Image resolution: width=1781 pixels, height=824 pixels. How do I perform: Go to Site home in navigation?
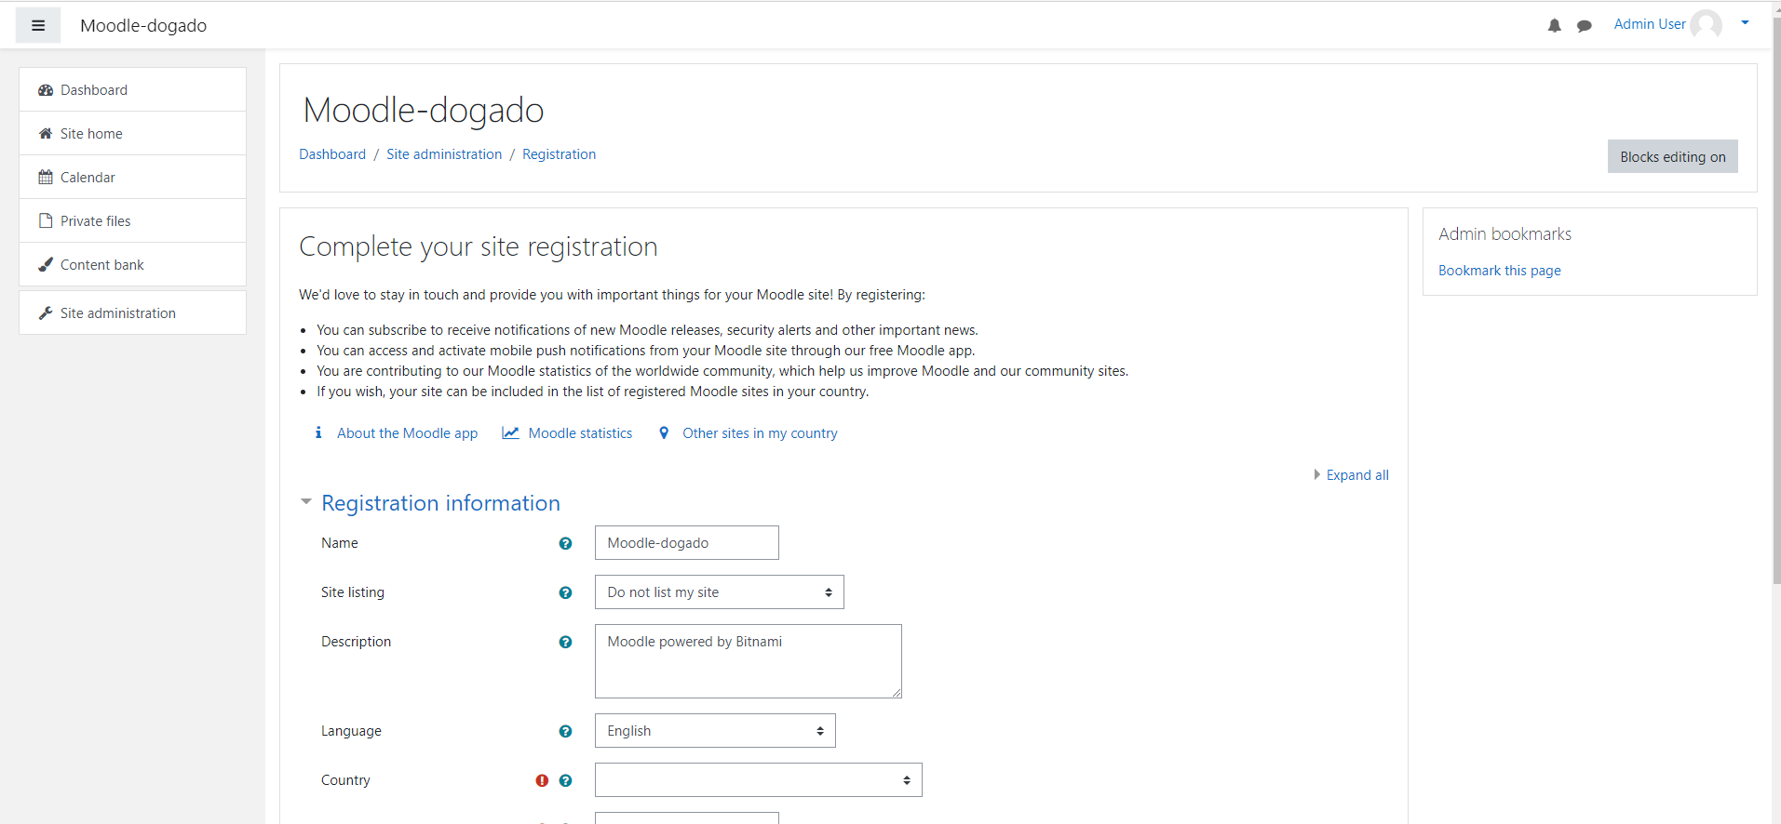click(132, 134)
